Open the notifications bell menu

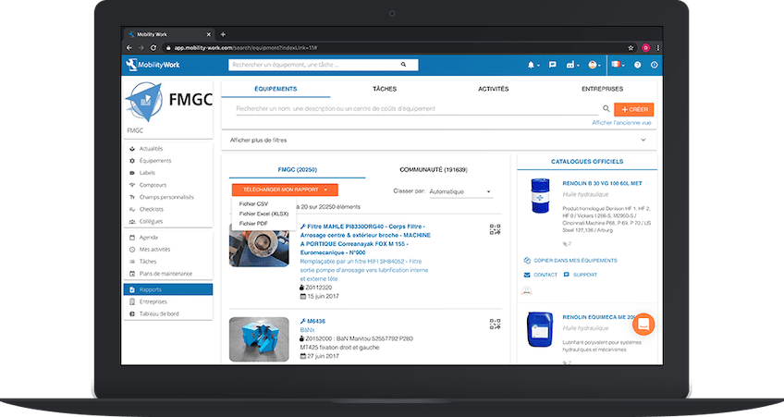coord(533,65)
